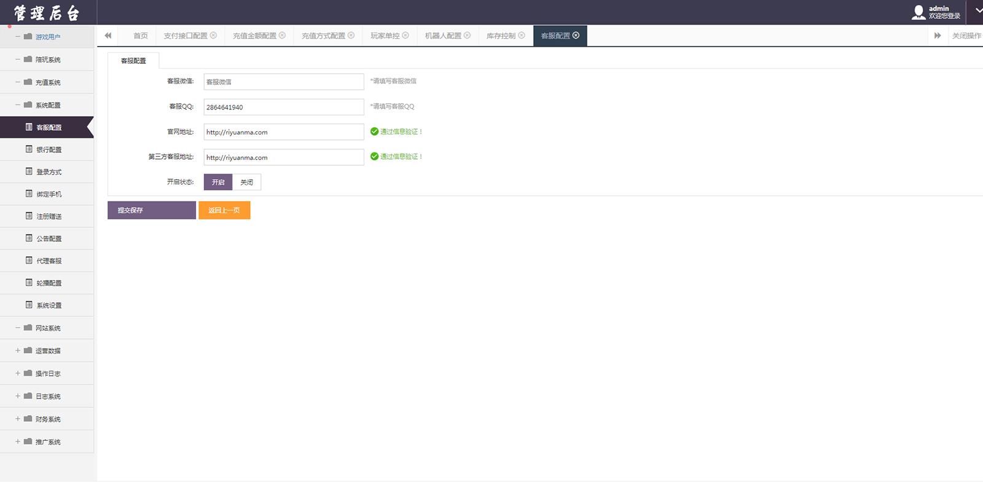Close the active 客服配置 tab via X icon
This screenshot has width=983, height=482.
coord(576,36)
